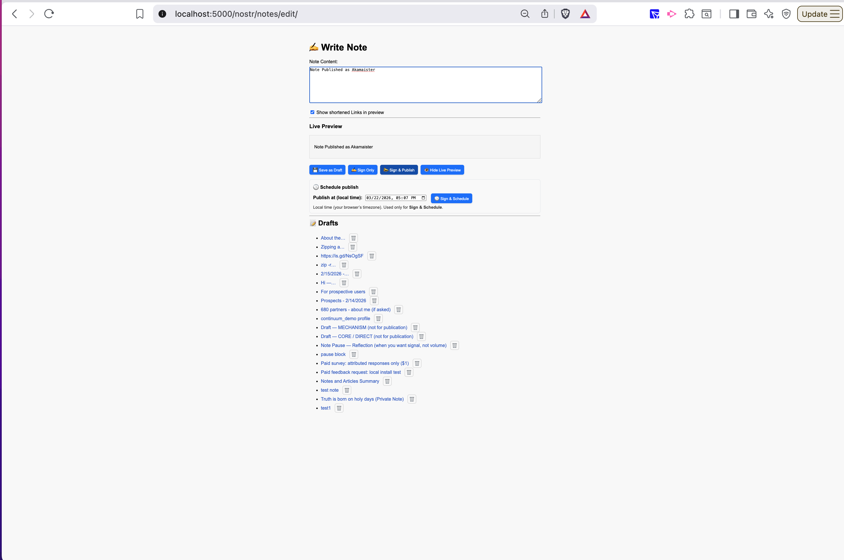Click the Update button in browser
This screenshot has height=560, width=844.
click(814, 14)
